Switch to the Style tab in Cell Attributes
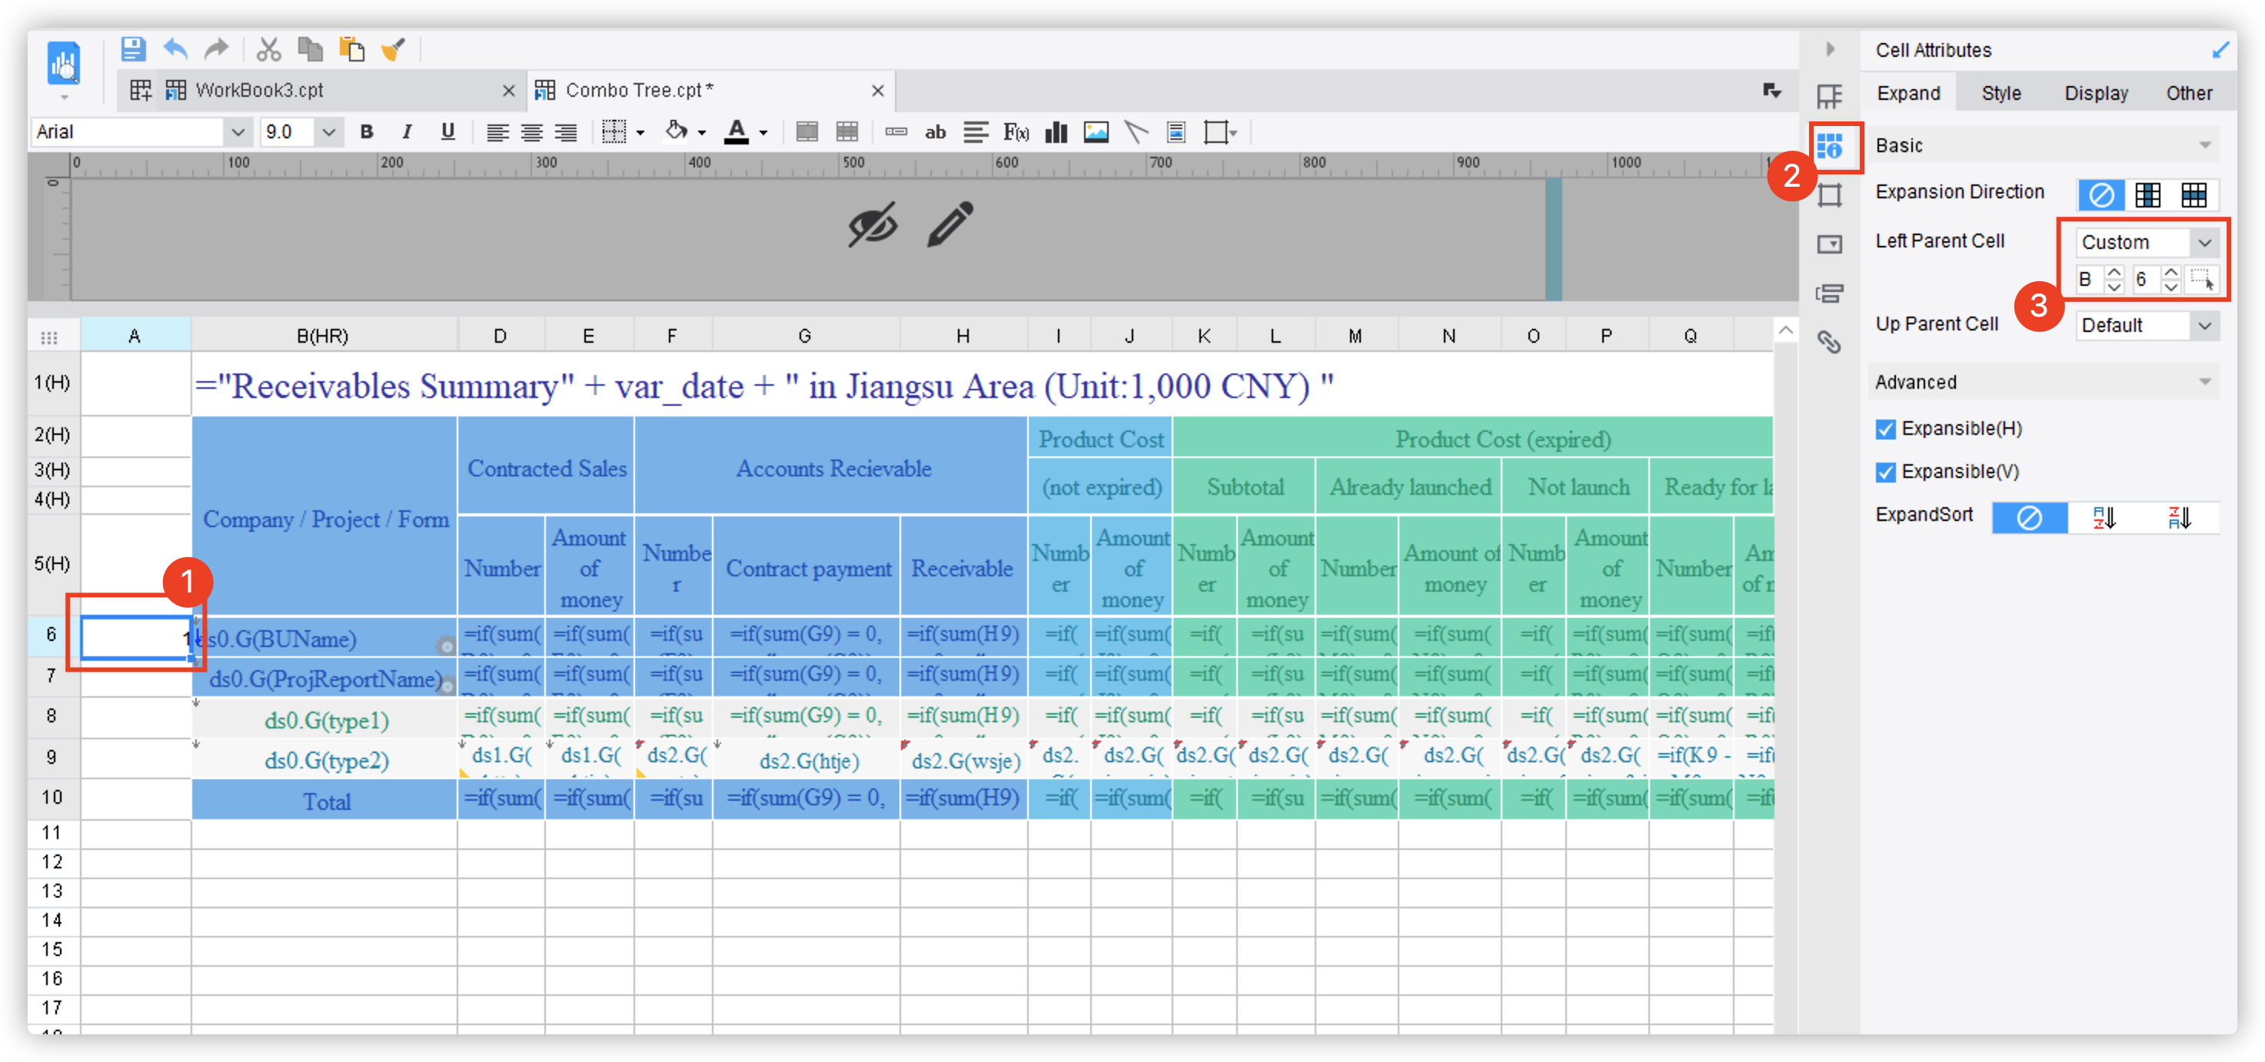Screen dimensions: 2265x1062 point(2001,92)
